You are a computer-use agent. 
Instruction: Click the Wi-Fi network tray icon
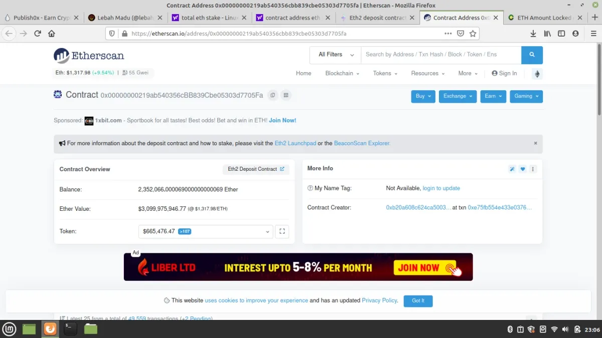tap(554, 329)
